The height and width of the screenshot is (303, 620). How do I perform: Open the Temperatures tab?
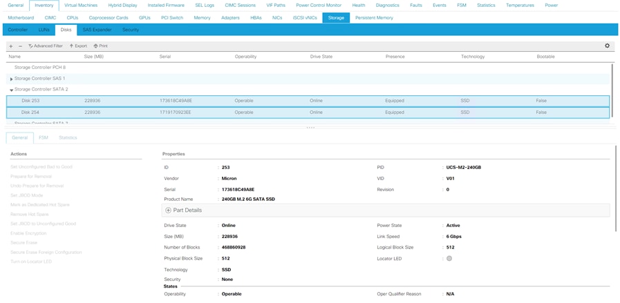coord(520,6)
